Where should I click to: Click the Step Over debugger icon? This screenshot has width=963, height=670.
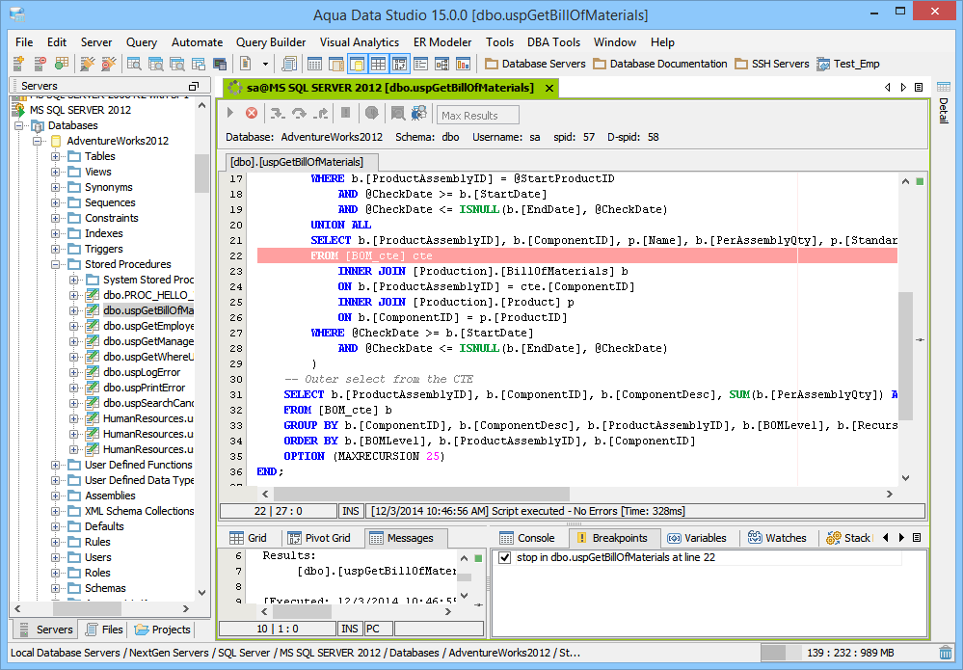click(299, 114)
